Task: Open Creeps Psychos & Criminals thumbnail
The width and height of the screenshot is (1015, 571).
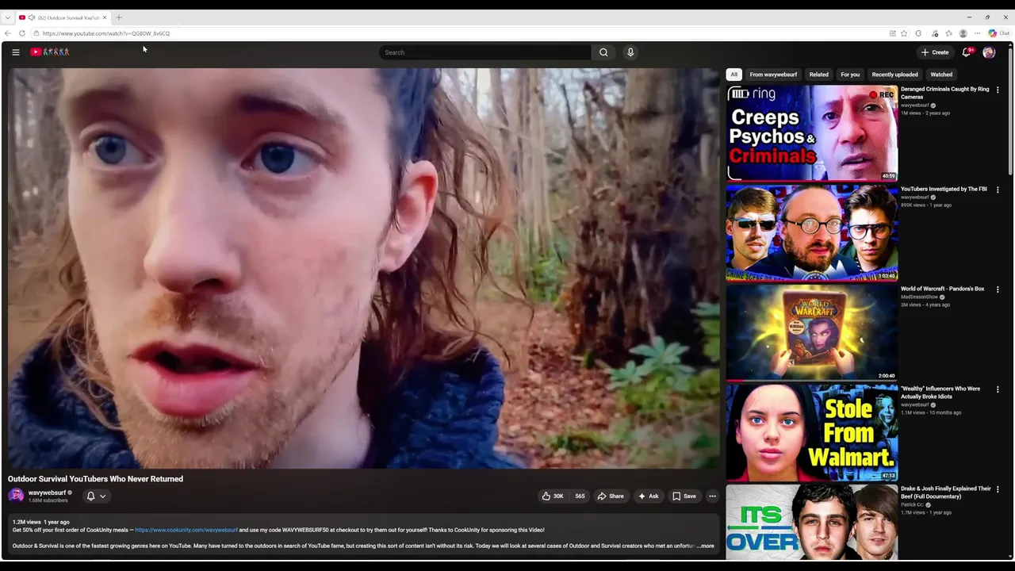Action: click(812, 133)
